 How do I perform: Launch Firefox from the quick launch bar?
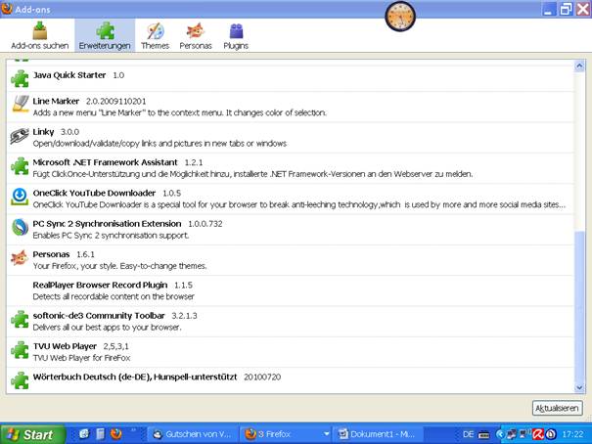coord(116,434)
